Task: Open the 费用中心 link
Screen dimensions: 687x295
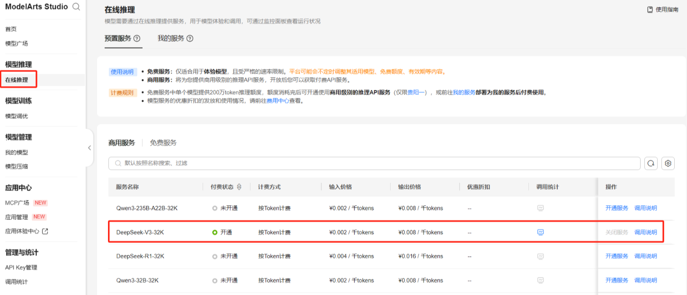Action: pos(277,101)
